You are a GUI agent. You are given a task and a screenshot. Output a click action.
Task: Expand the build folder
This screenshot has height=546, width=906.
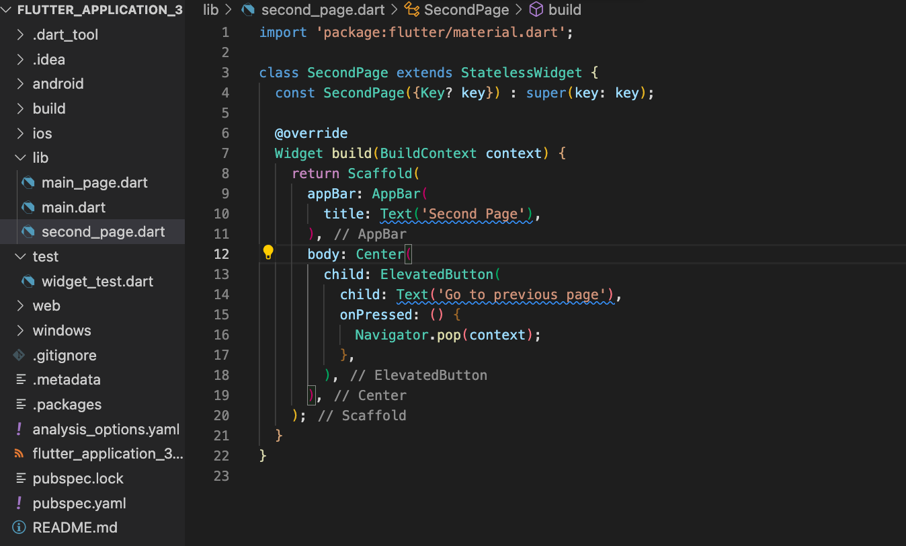tap(20, 109)
